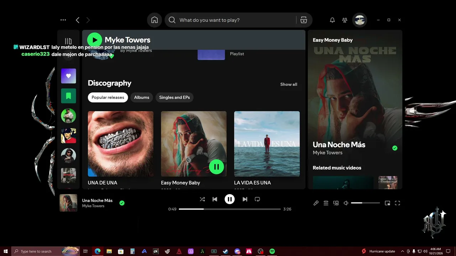Image resolution: width=456 pixels, height=256 pixels.
Task: Pause Easy Money Baby using its cover button
Action: point(217,167)
